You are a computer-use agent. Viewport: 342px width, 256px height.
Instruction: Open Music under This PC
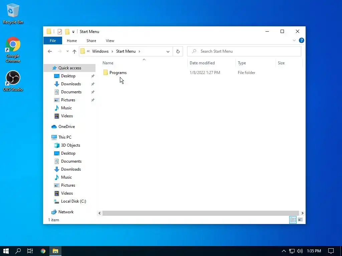(x=66, y=177)
